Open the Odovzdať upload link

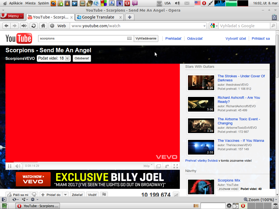click(x=195, y=39)
